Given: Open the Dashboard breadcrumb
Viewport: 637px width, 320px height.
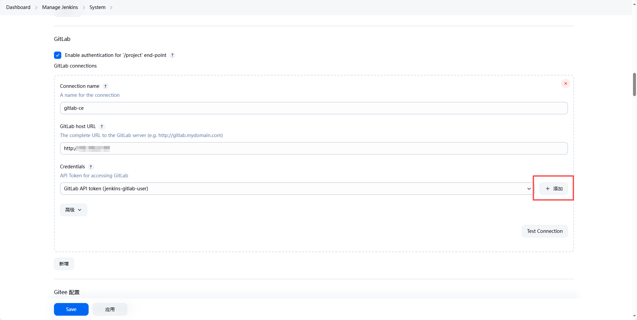Looking at the screenshot, I should (18, 7).
